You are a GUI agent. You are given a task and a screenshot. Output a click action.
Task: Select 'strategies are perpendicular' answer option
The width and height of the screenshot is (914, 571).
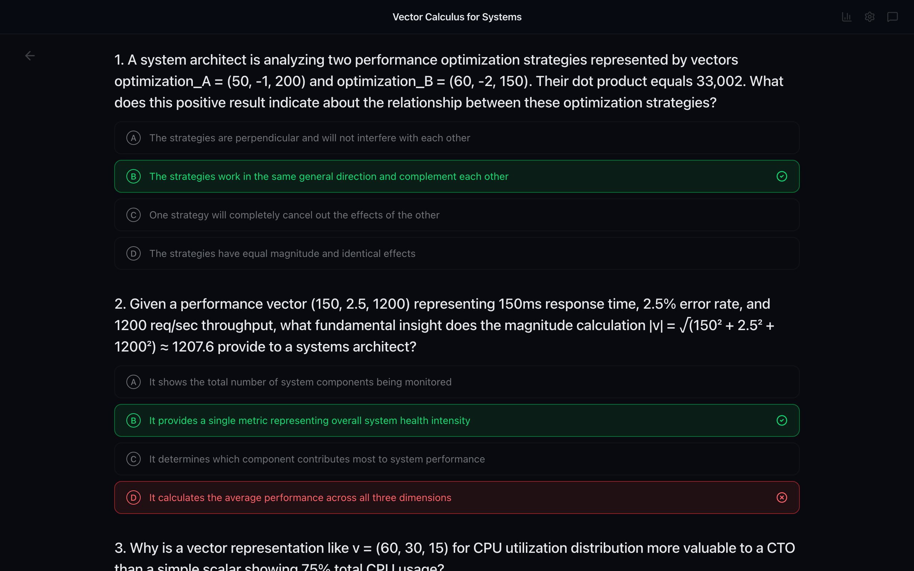[x=310, y=138]
